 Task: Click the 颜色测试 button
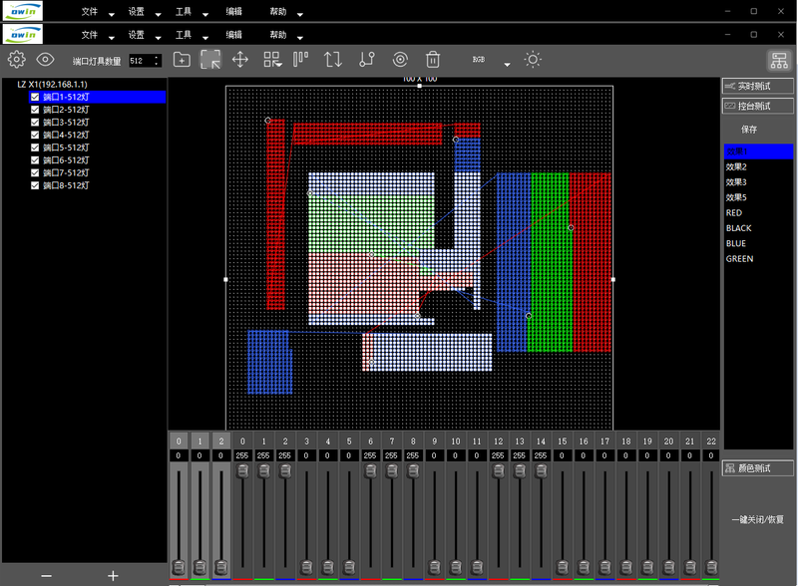pos(758,468)
